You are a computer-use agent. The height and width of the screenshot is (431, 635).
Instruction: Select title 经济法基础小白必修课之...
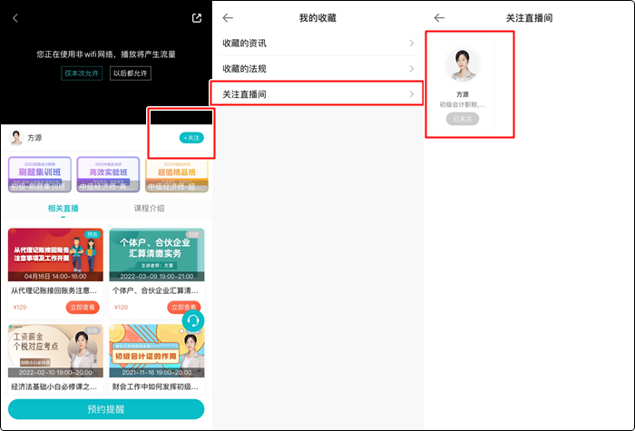point(54,387)
